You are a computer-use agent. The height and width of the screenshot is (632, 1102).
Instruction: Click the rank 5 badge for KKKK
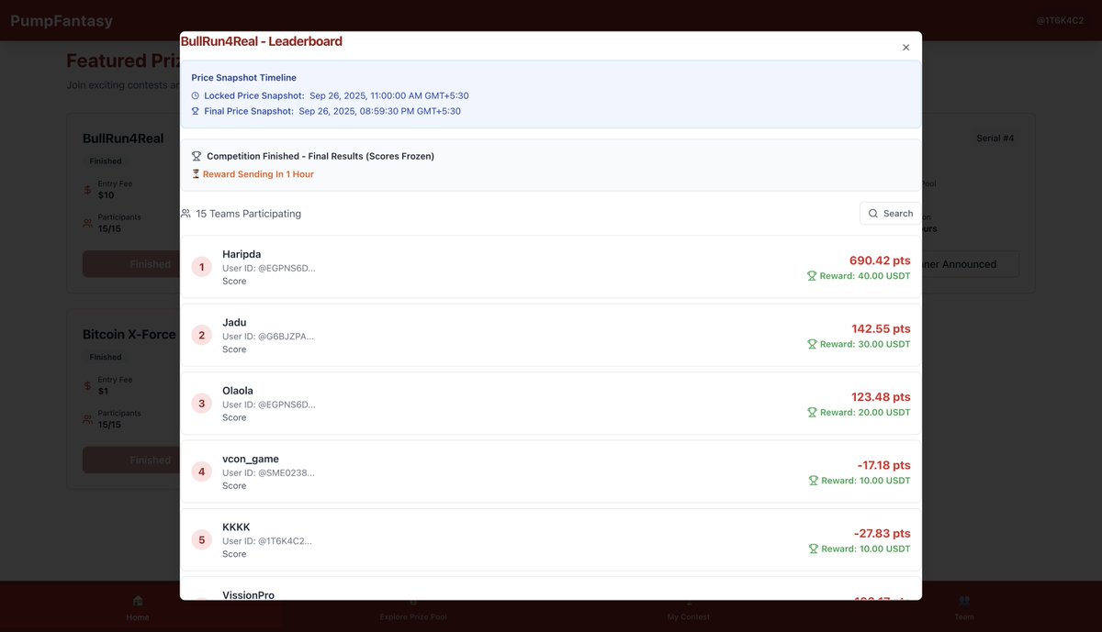[202, 539]
